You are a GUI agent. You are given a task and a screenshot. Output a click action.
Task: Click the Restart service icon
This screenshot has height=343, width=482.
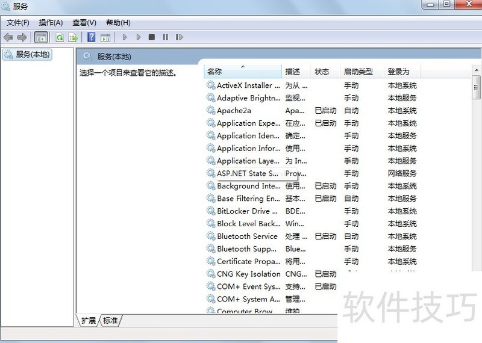[179, 37]
